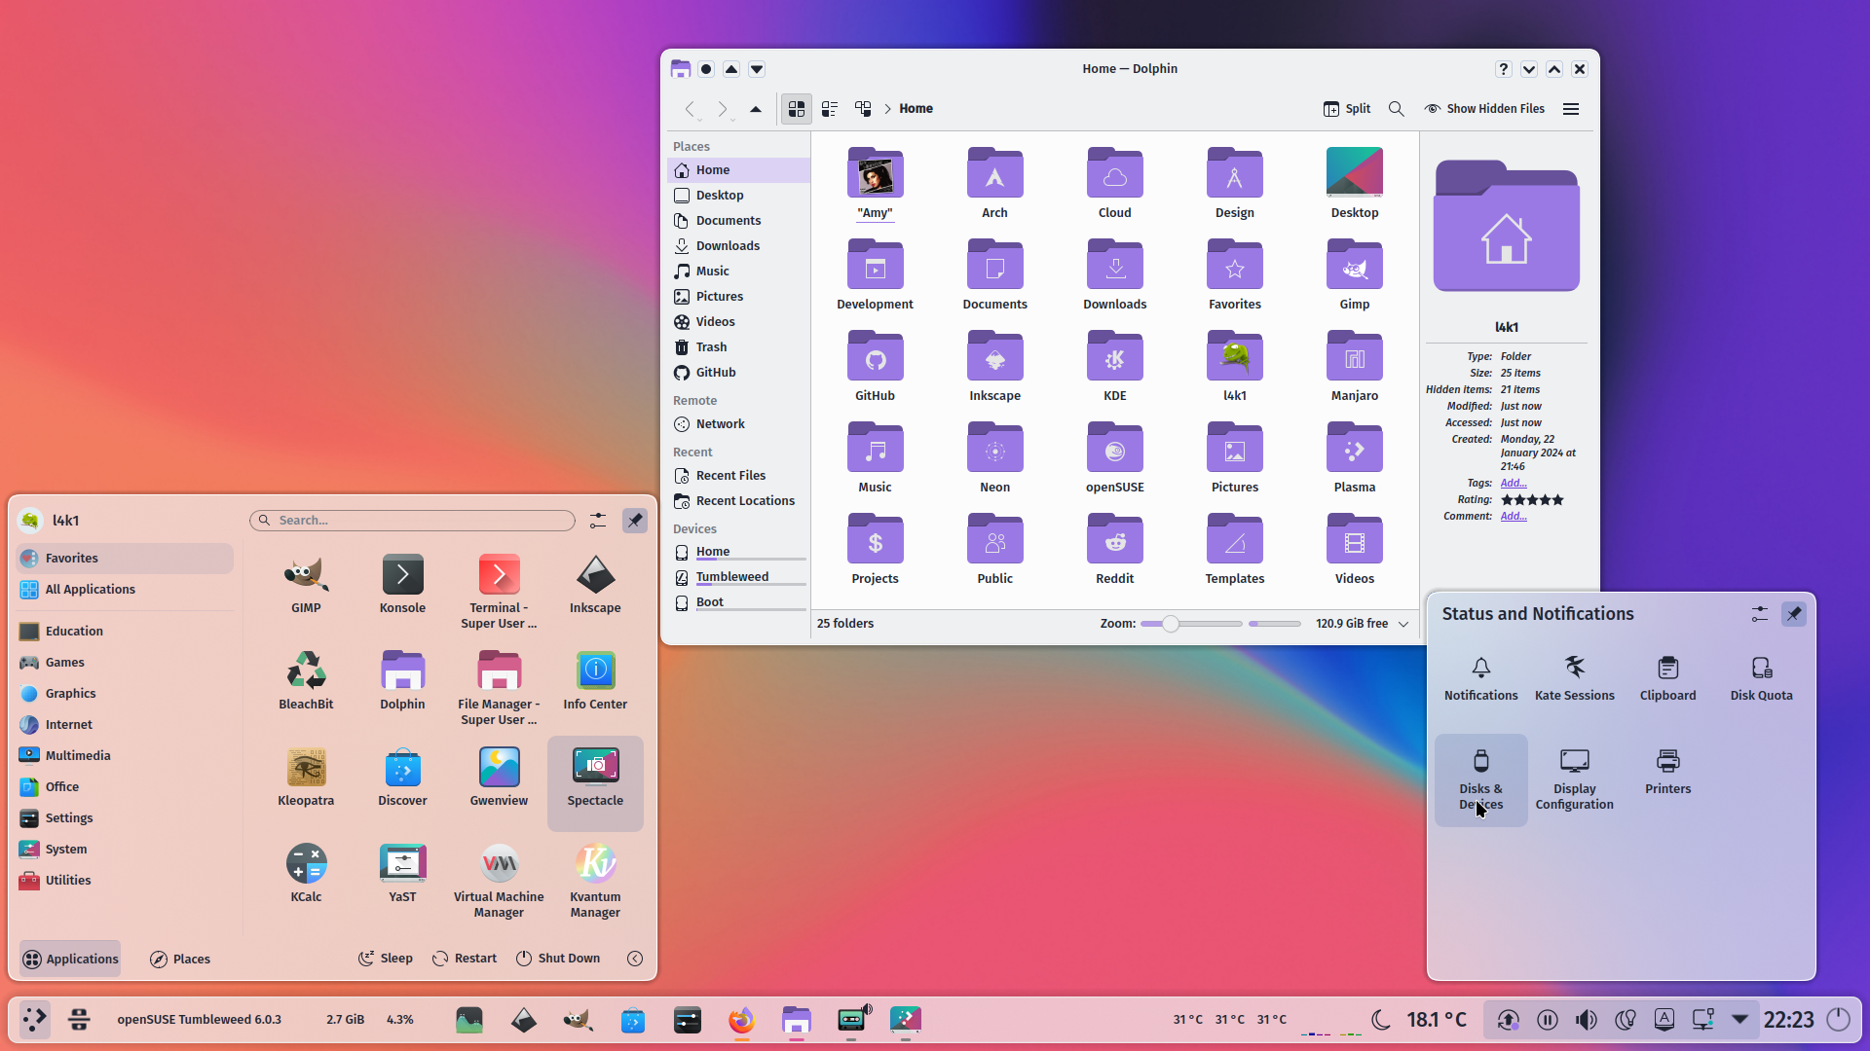Switch Dolphin to Details view mode
Image resolution: width=1870 pixels, height=1051 pixels.
[x=863, y=109]
